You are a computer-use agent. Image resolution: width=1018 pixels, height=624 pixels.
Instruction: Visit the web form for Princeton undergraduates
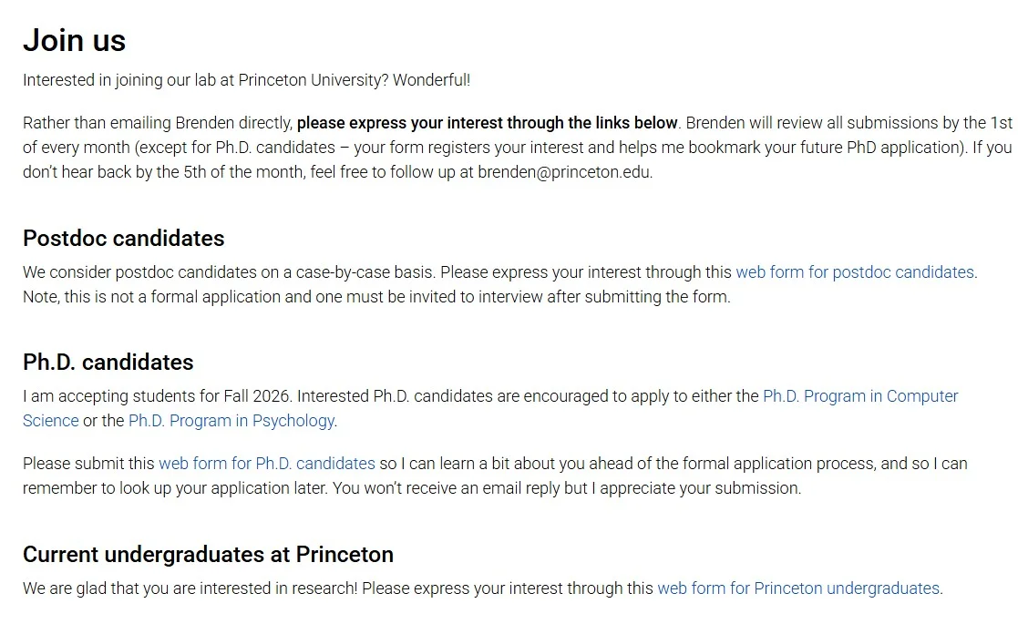coord(798,588)
